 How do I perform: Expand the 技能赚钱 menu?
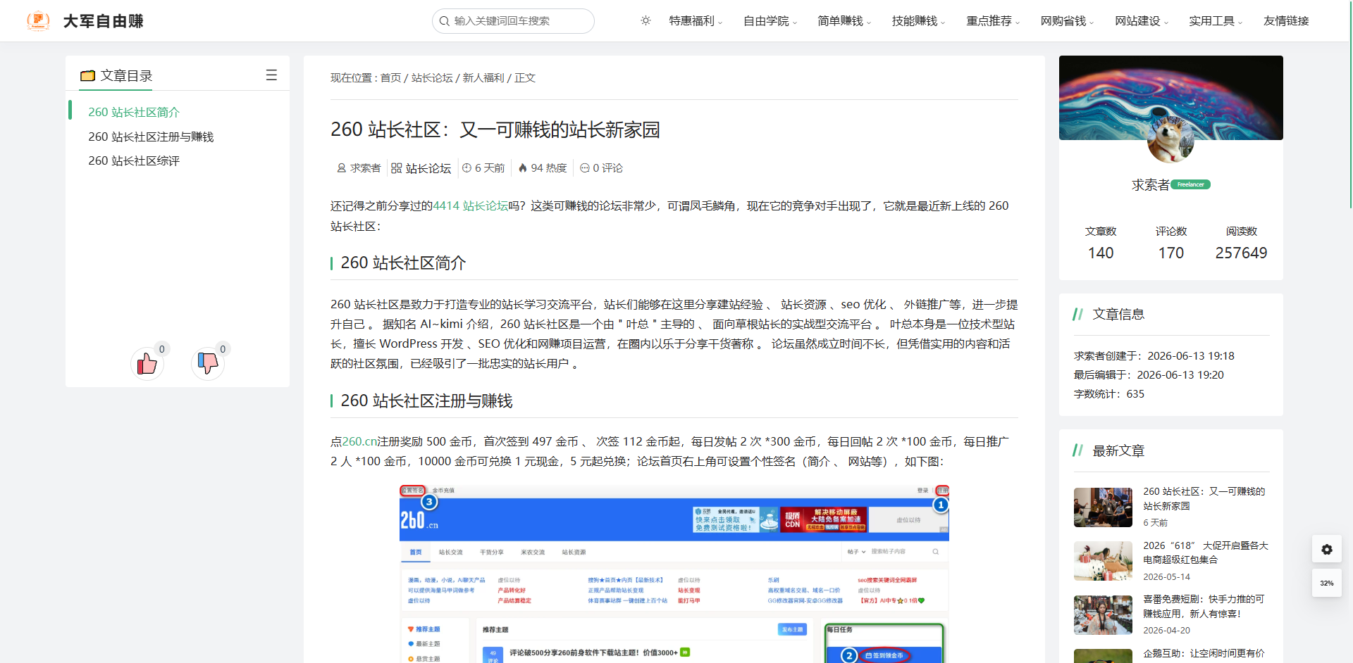pos(919,21)
